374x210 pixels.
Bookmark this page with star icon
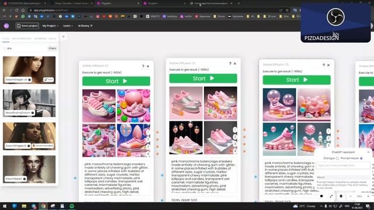(287, 10)
